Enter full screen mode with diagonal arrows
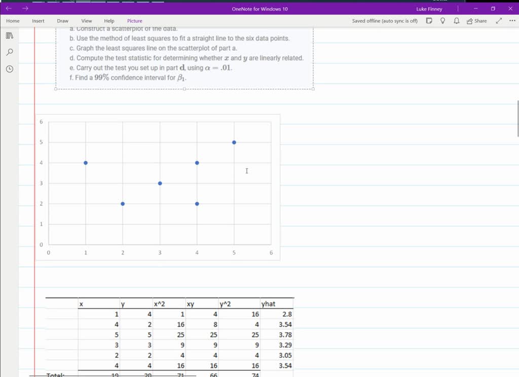Image resolution: width=519 pixels, height=377 pixels. coord(499,21)
